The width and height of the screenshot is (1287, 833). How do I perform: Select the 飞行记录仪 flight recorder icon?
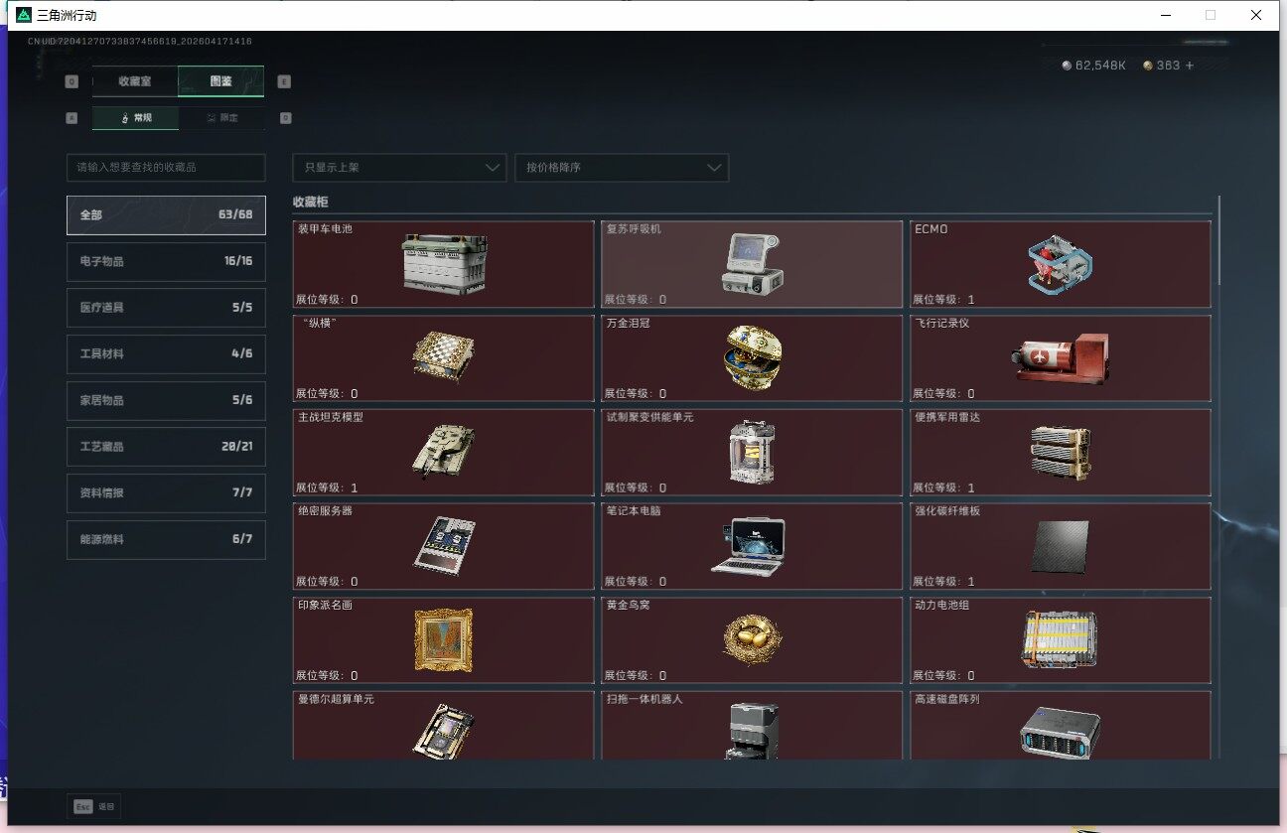(x=1059, y=357)
